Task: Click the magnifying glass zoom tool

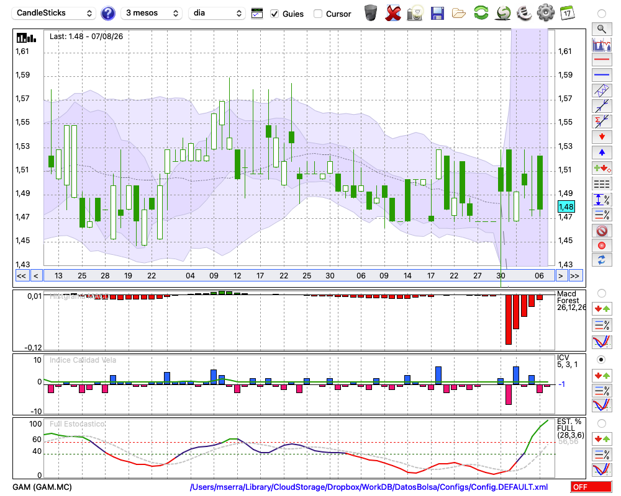Action: tap(602, 29)
